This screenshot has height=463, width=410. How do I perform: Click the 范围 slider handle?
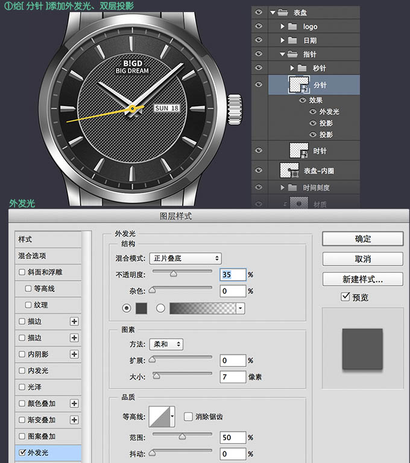[x=182, y=436]
